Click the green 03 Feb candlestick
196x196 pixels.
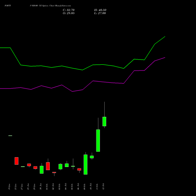coord(60,167)
